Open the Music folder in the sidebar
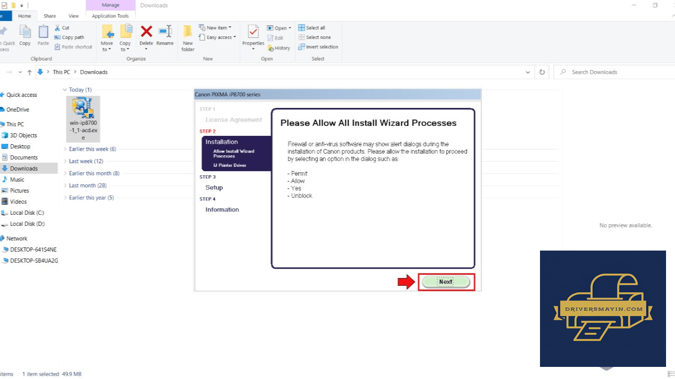The height and width of the screenshot is (379, 675). coord(17,179)
